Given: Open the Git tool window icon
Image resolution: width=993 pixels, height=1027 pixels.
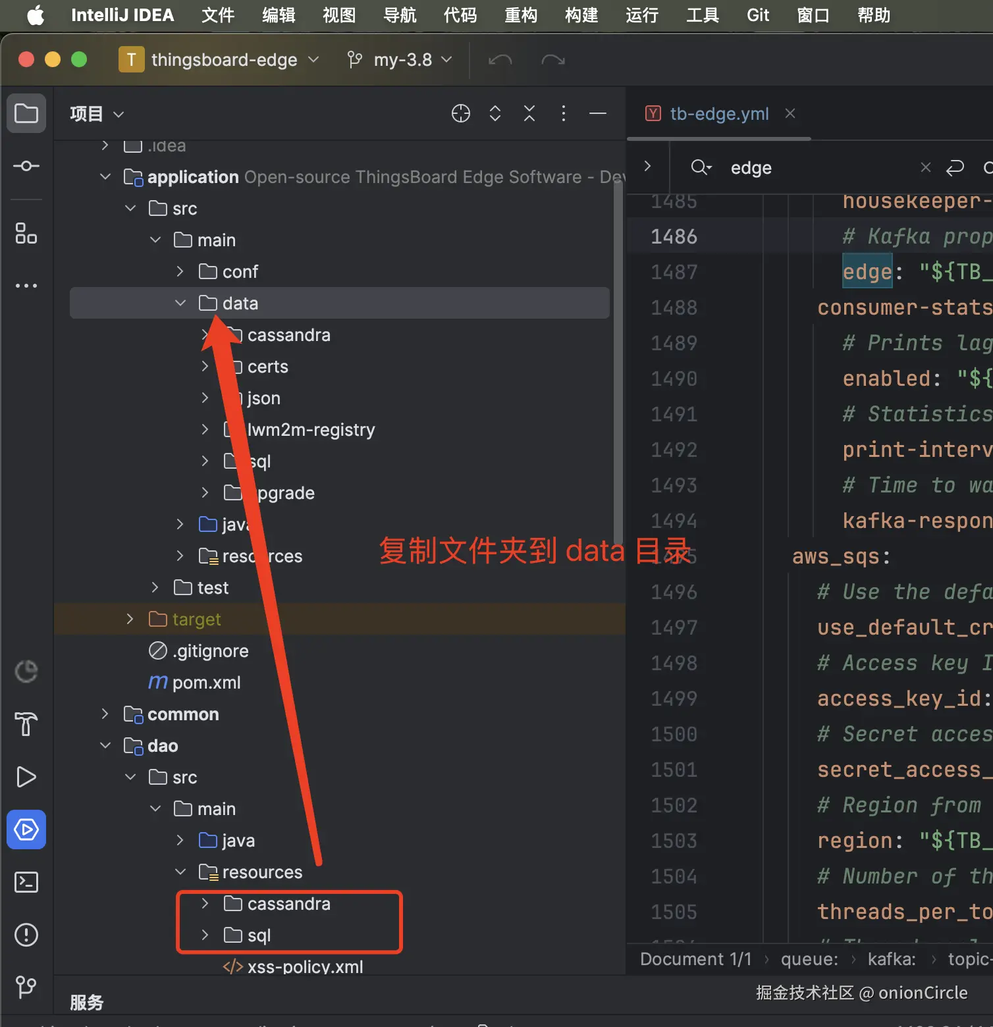Looking at the screenshot, I should pos(26,987).
